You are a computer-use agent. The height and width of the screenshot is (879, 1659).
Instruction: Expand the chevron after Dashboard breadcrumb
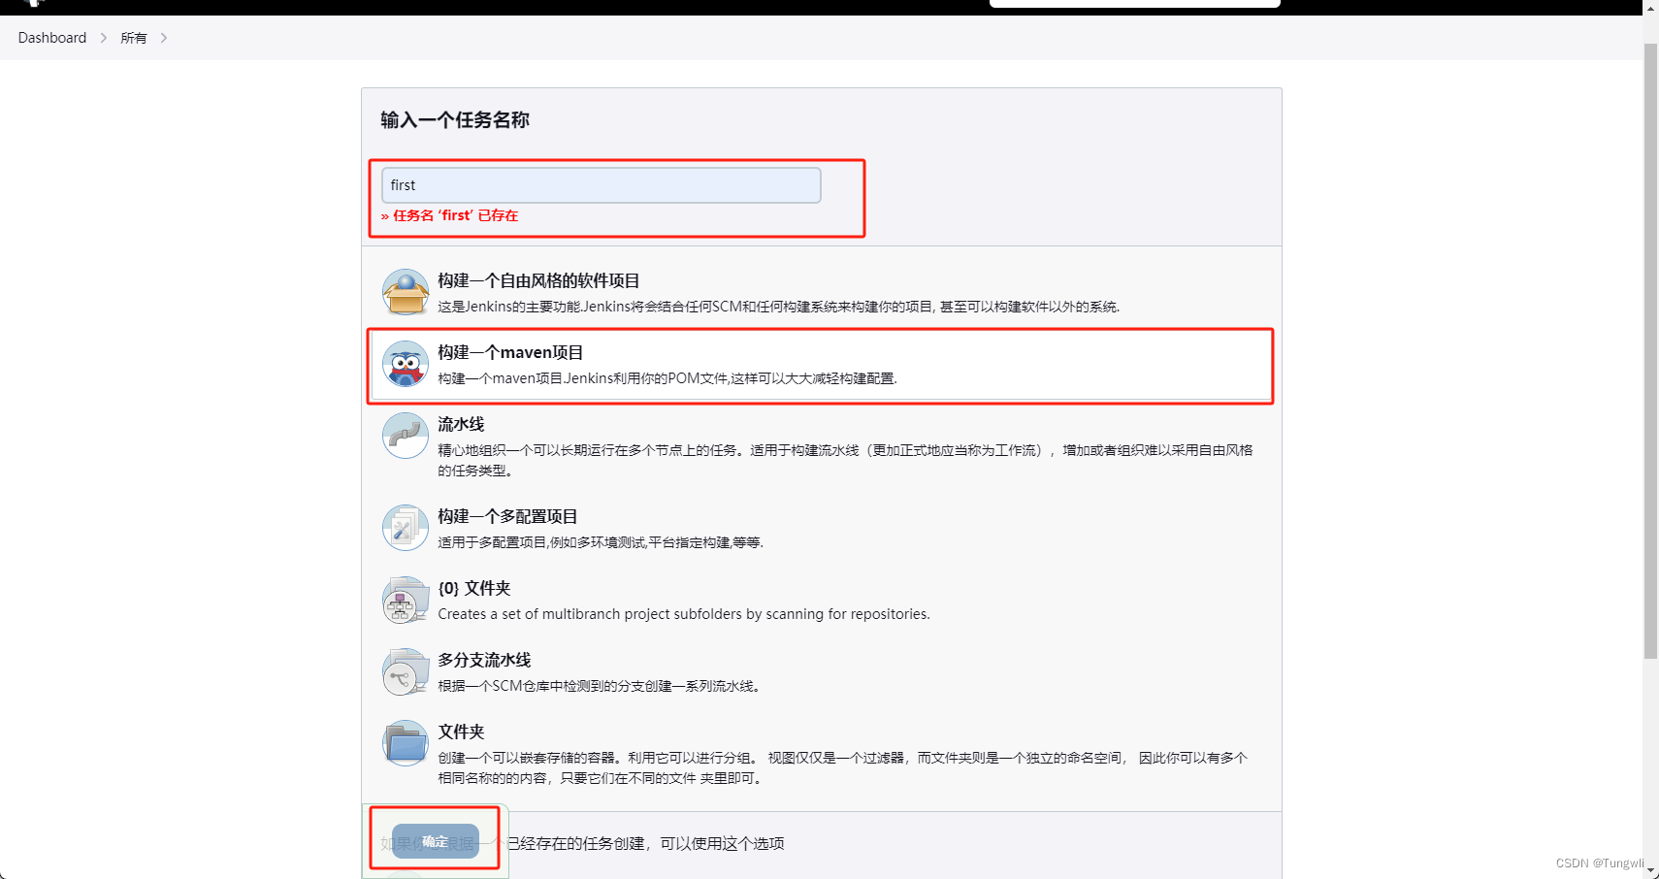(104, 38)
